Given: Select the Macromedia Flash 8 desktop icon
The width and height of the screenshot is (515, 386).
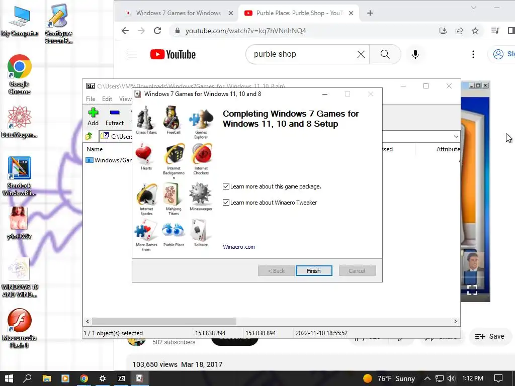Looking at the screenshot, I should coord(20,328).
